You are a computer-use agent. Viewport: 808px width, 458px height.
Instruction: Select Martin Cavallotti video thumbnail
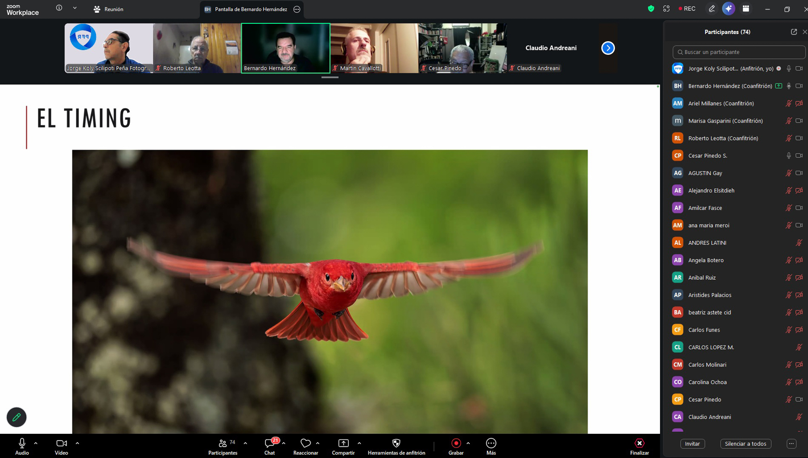coord(374,48)
